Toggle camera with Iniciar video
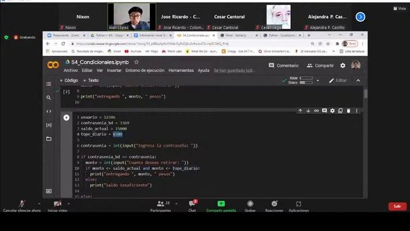This screenshot has height=231, width=410. coord(58,206)
